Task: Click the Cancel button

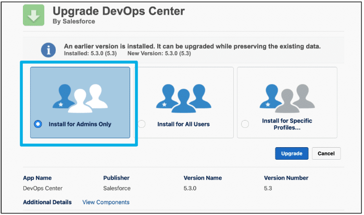Action: (x=326, y=153)
